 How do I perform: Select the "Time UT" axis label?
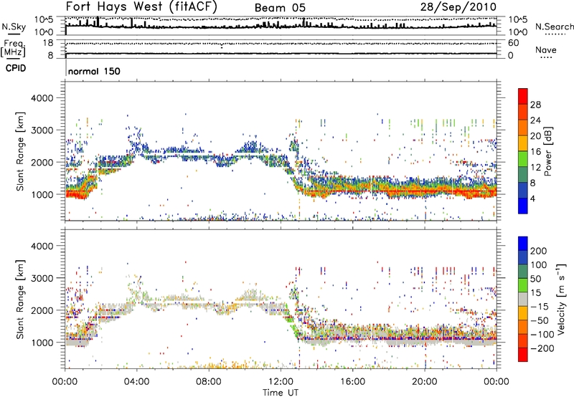[x=281, y=393]
